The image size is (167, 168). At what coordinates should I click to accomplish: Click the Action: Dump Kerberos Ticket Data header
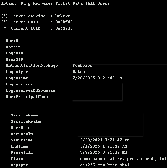coord(56,3)
